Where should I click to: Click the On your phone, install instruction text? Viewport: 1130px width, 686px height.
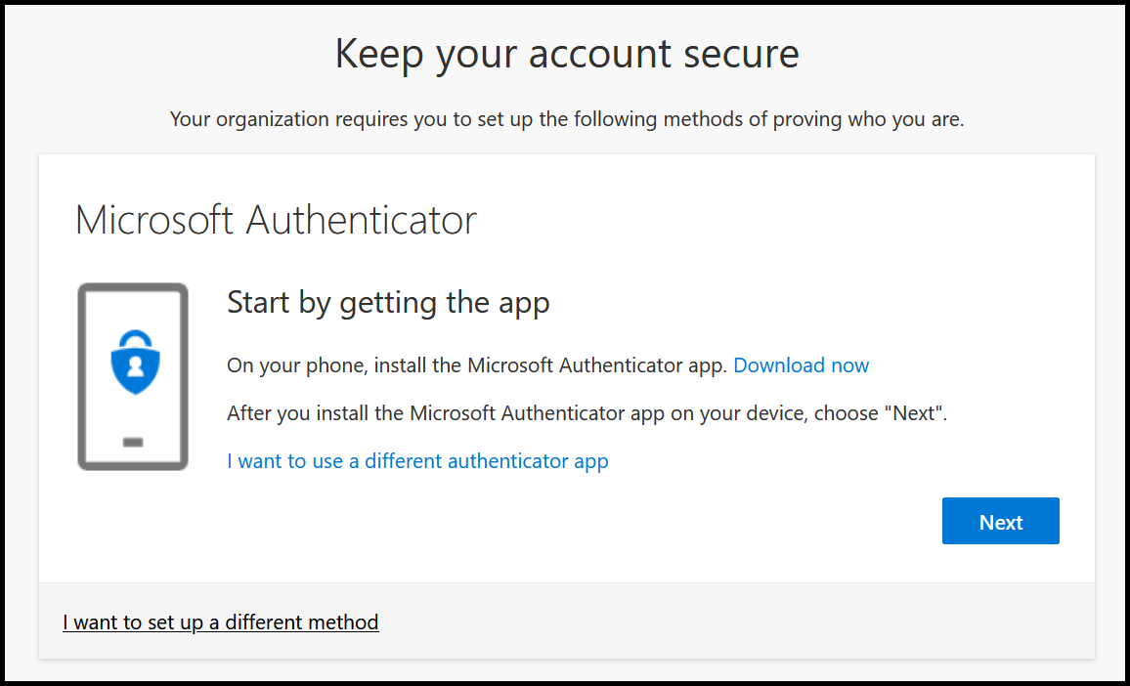[476, 365]
